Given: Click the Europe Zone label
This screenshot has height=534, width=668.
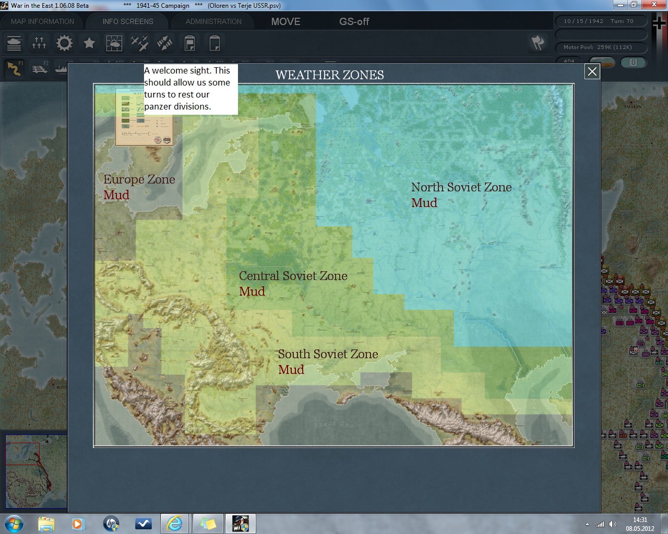Looking at the screenshot, I should (139, 179).
